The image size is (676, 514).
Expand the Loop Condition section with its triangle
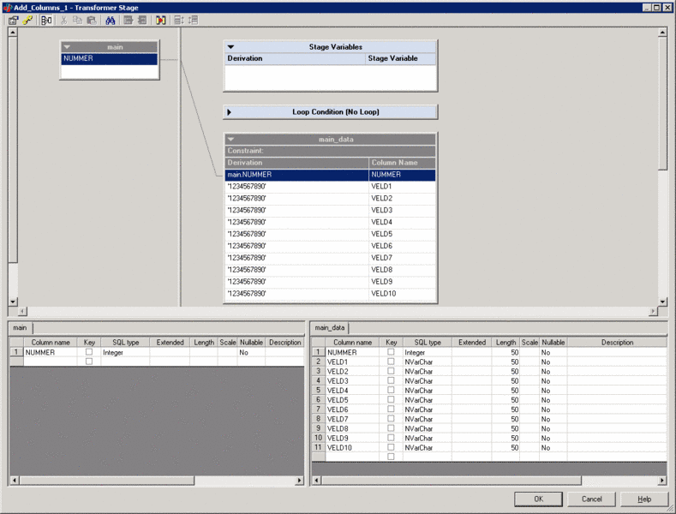click(230, 112)
